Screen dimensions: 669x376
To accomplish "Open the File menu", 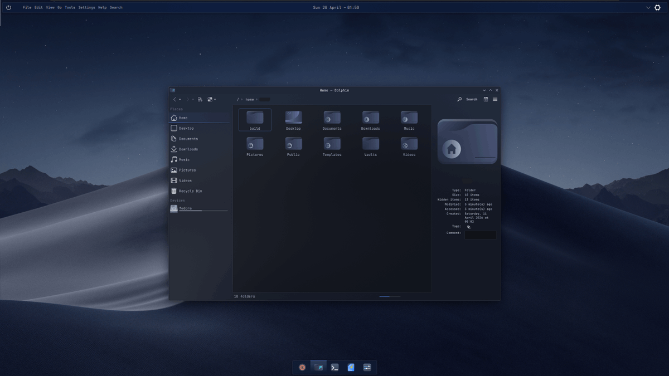I will tap(27, 7).
